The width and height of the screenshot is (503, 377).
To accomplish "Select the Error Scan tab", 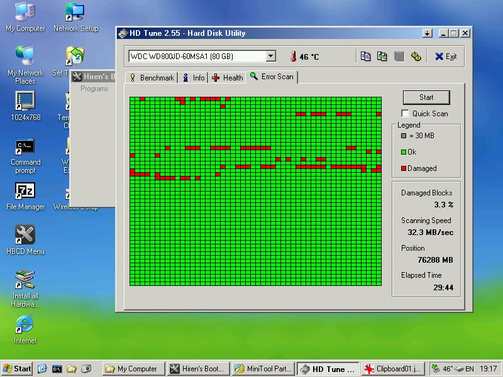I will (272, 77).
